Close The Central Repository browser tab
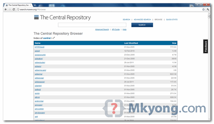 [x=30, y=5]
